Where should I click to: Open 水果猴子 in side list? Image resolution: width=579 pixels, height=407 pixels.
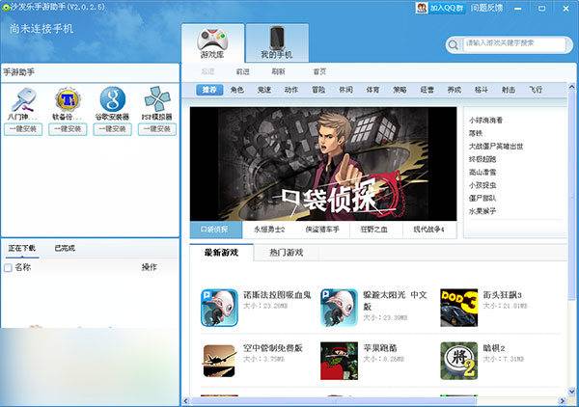[482, 211]
